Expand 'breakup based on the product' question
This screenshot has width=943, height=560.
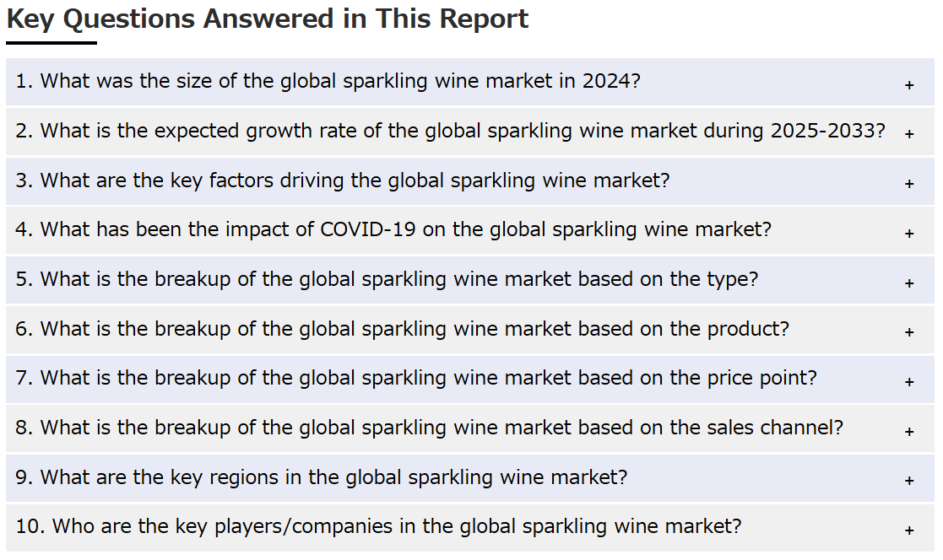pos(469,329)
